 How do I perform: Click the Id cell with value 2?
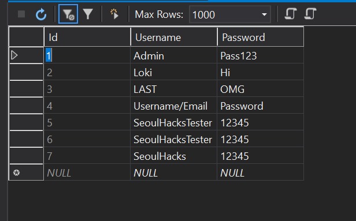coord(87,72)
